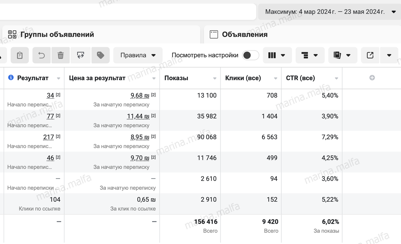Select total impressions 156 416
The height and width of the screenshot is (244, 401).
206,222
